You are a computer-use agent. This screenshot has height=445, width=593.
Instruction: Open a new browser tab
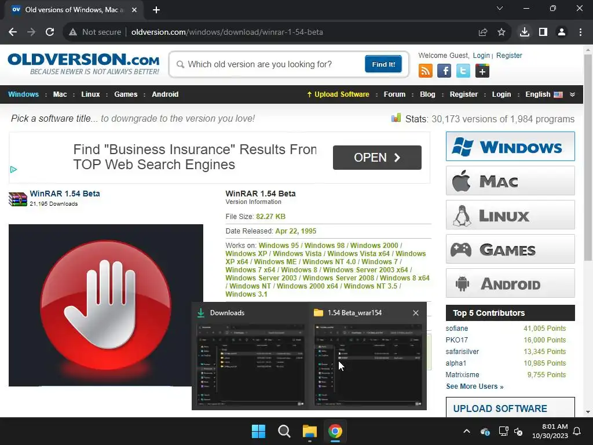coord(156,10)
